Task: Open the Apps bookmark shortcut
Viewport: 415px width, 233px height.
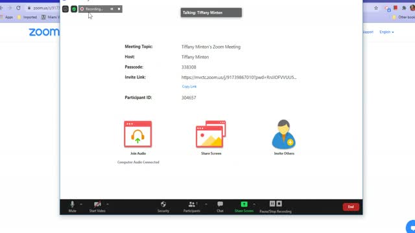Action: pyautogui.click(x=7, y=17)
